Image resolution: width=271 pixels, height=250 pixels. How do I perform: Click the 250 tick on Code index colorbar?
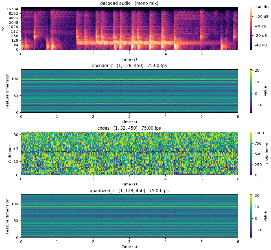[258, 165]
